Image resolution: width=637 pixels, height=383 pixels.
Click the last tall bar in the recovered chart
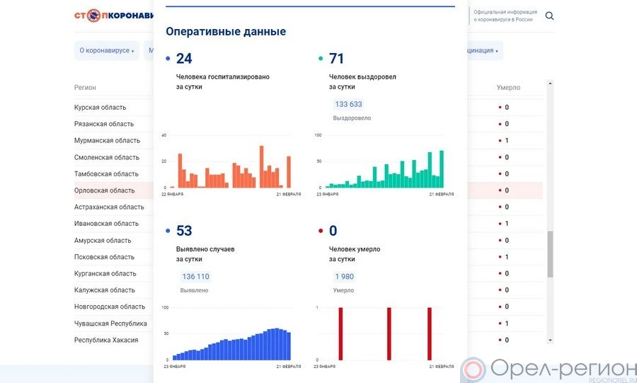point(442,169)
